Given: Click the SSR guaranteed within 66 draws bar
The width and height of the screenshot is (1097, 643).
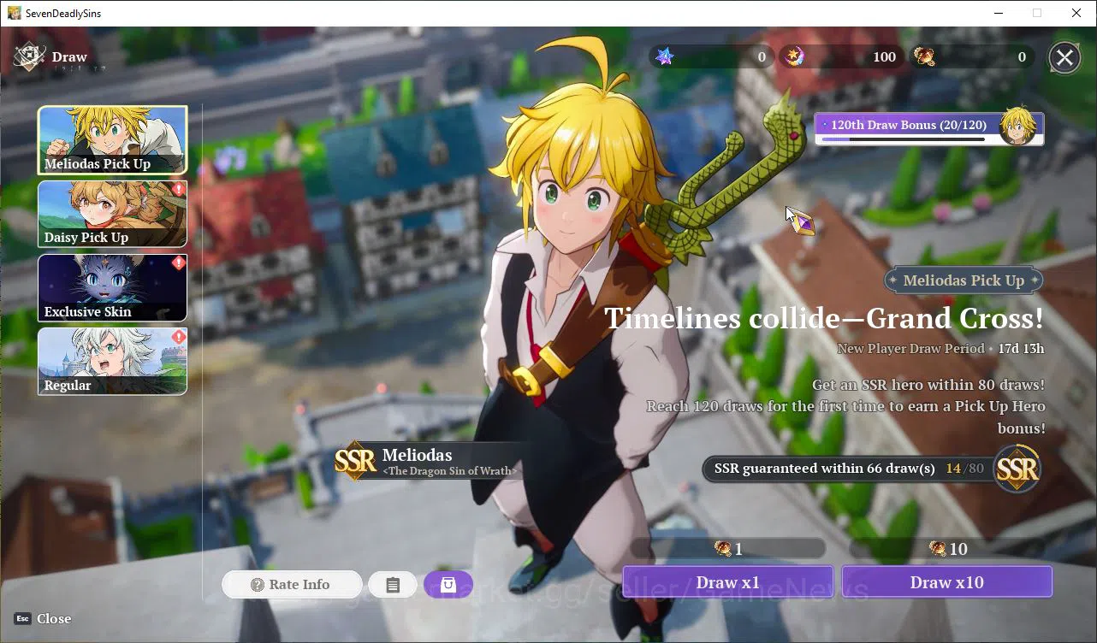Looking at the screenshot, I should pos(847,469).
